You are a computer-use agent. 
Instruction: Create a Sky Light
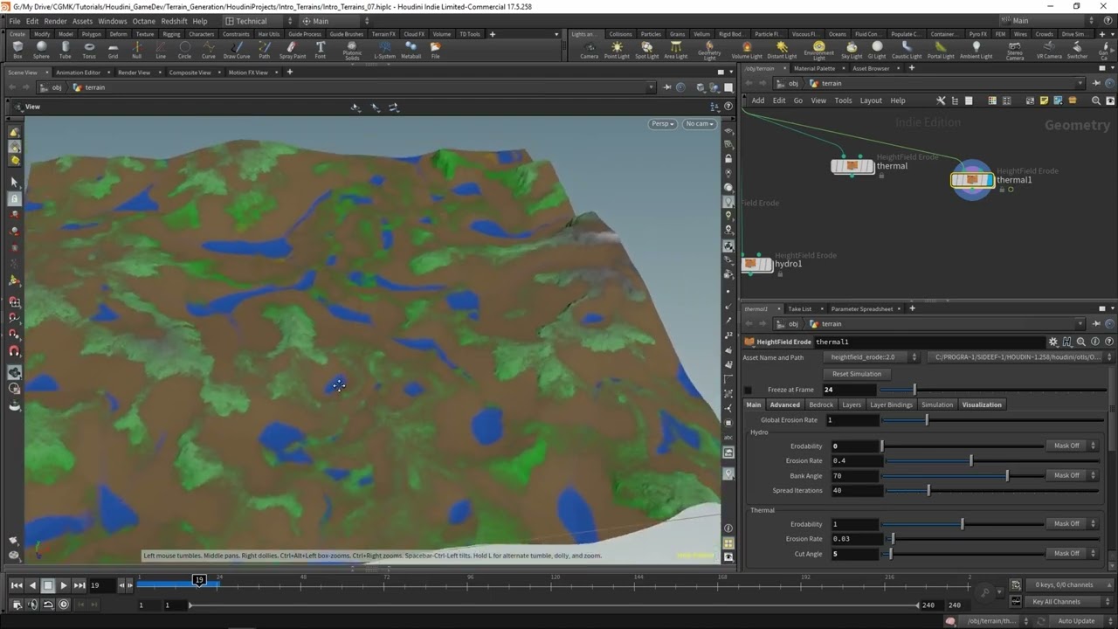852,50
